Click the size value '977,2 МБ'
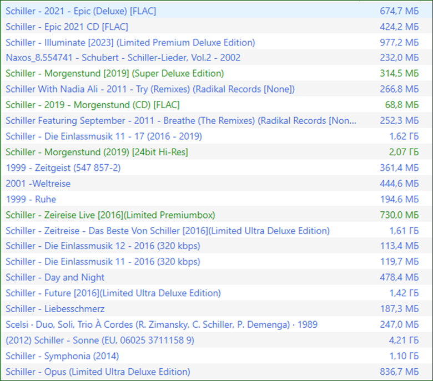433x381 pixels. (399, 43)
